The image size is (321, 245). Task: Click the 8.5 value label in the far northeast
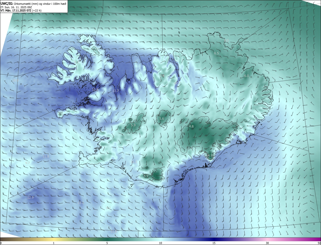tap(226, 40)
